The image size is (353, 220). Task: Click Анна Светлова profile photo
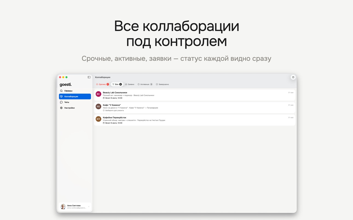(x=63, y=207)
